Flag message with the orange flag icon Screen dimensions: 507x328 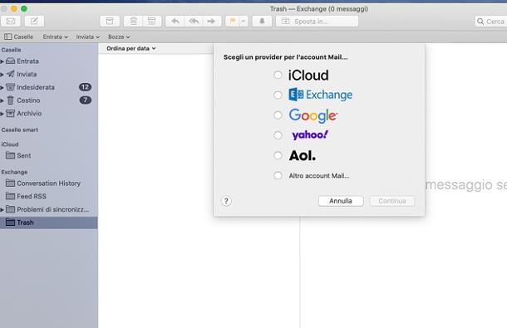click(233, 22)
